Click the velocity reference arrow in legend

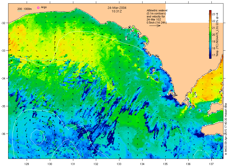point(155,26)
